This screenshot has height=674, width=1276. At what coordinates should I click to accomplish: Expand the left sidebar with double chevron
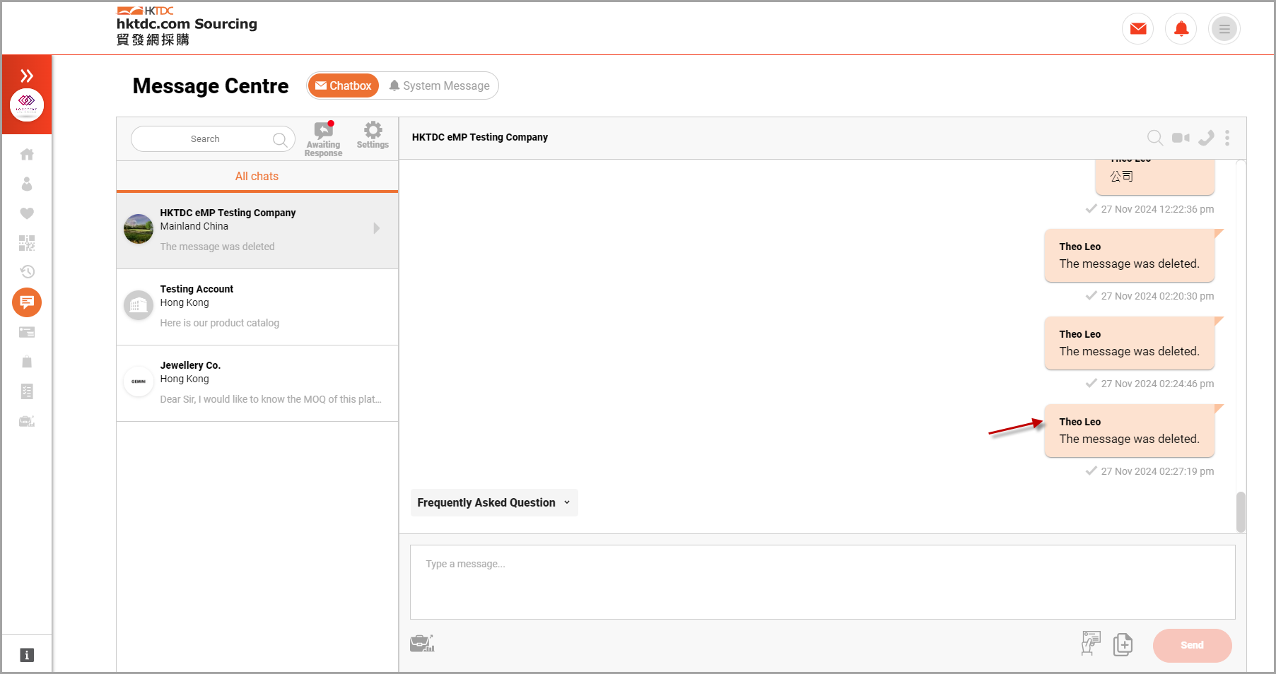coord(27,76)
